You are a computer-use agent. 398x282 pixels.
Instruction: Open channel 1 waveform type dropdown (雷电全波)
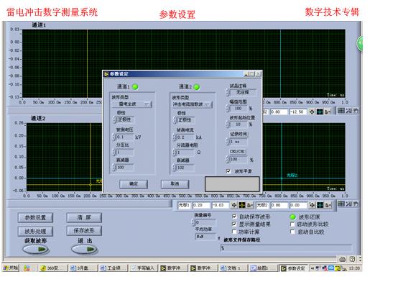[132, 104]
